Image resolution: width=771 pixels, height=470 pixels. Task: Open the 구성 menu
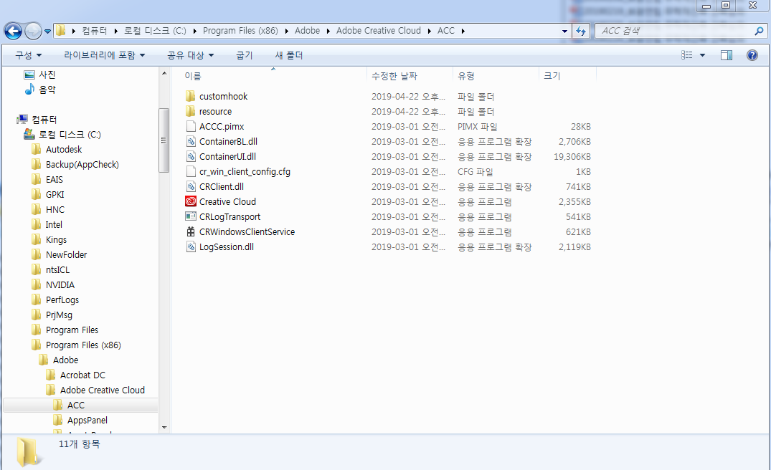point(28,55)
